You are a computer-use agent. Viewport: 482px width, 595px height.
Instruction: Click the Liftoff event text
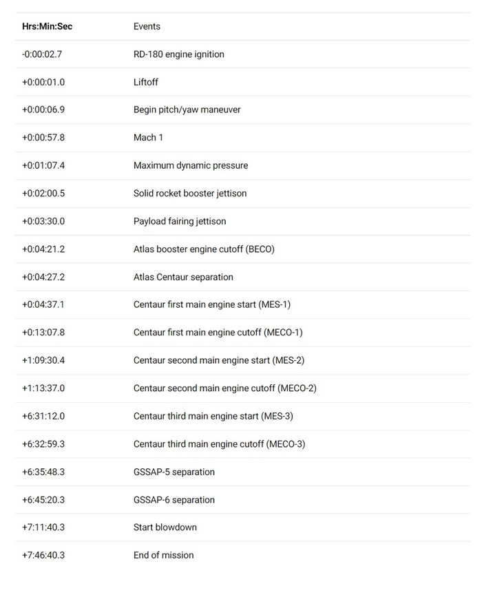[x=145, y=82]
